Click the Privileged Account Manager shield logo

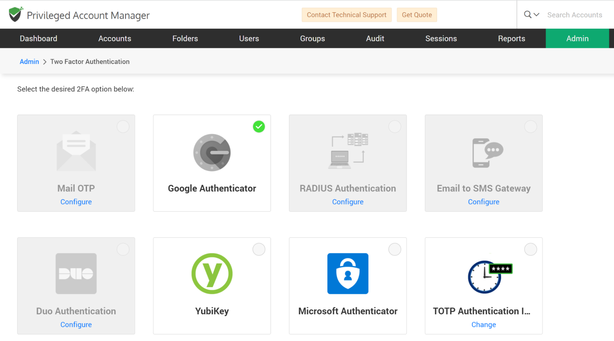click(x=15, y=14)
